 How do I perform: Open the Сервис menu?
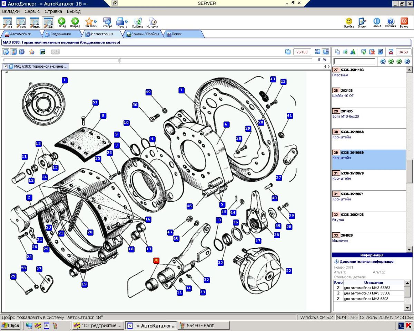(32, 11)
